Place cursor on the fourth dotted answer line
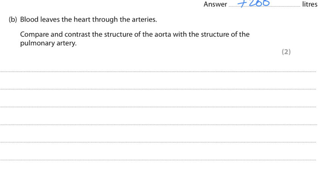Viewport: 321px width, 171px height. point(159,124)
